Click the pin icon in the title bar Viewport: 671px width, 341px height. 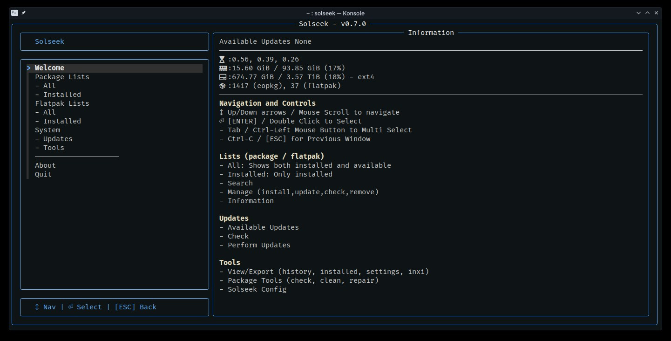(x=24, y=13)
